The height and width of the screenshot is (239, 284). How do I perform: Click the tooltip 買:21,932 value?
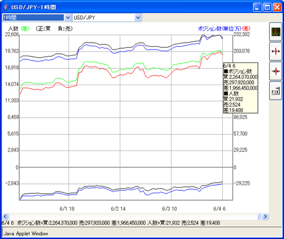[x=233, y=99]
